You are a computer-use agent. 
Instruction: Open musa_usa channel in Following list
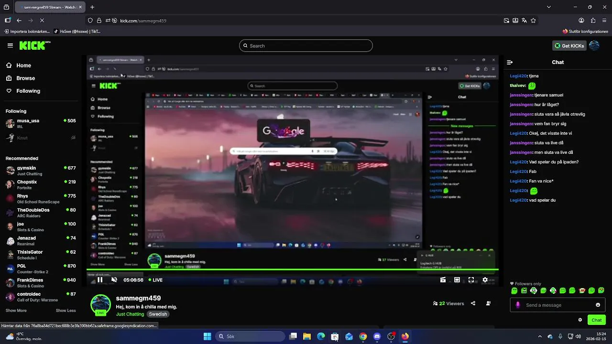[41, 124]
